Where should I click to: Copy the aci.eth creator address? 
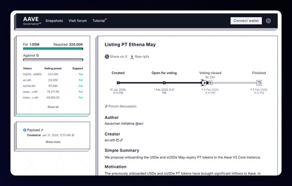[117, 140]
